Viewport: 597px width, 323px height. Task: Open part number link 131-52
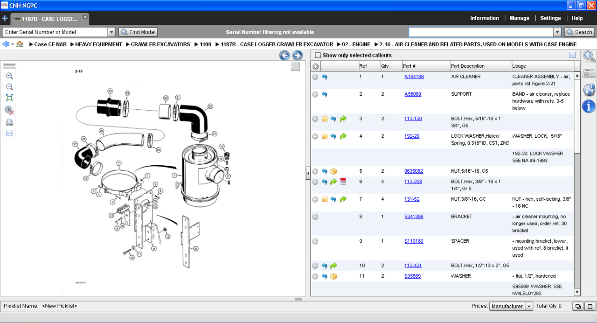point(412,199)
